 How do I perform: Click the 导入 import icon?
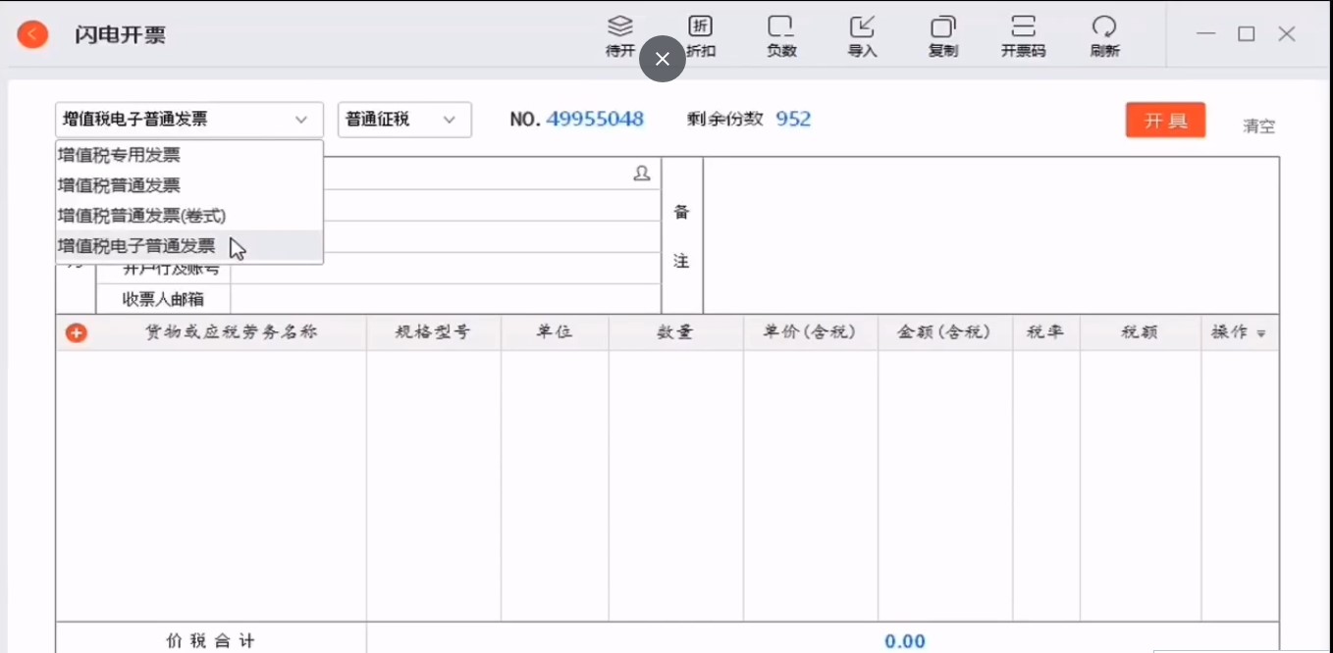[x=862, y=35]
